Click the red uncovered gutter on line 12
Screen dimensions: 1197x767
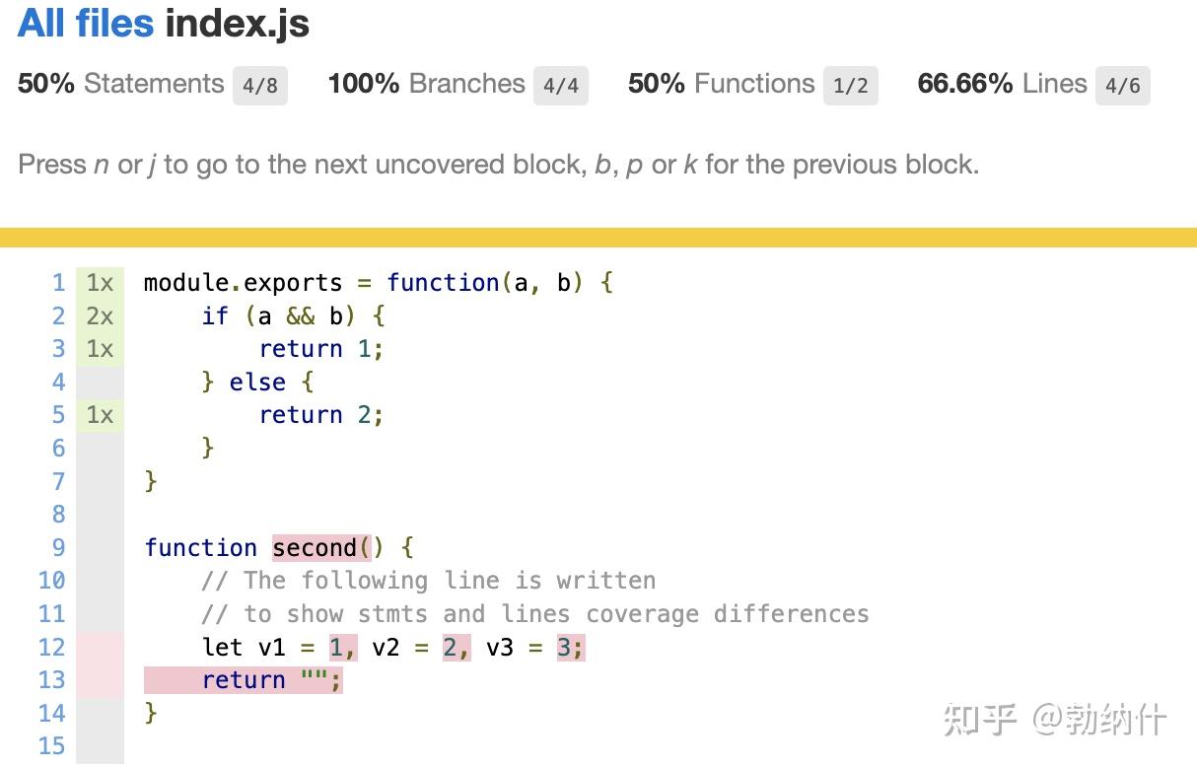tap(100, 648)
